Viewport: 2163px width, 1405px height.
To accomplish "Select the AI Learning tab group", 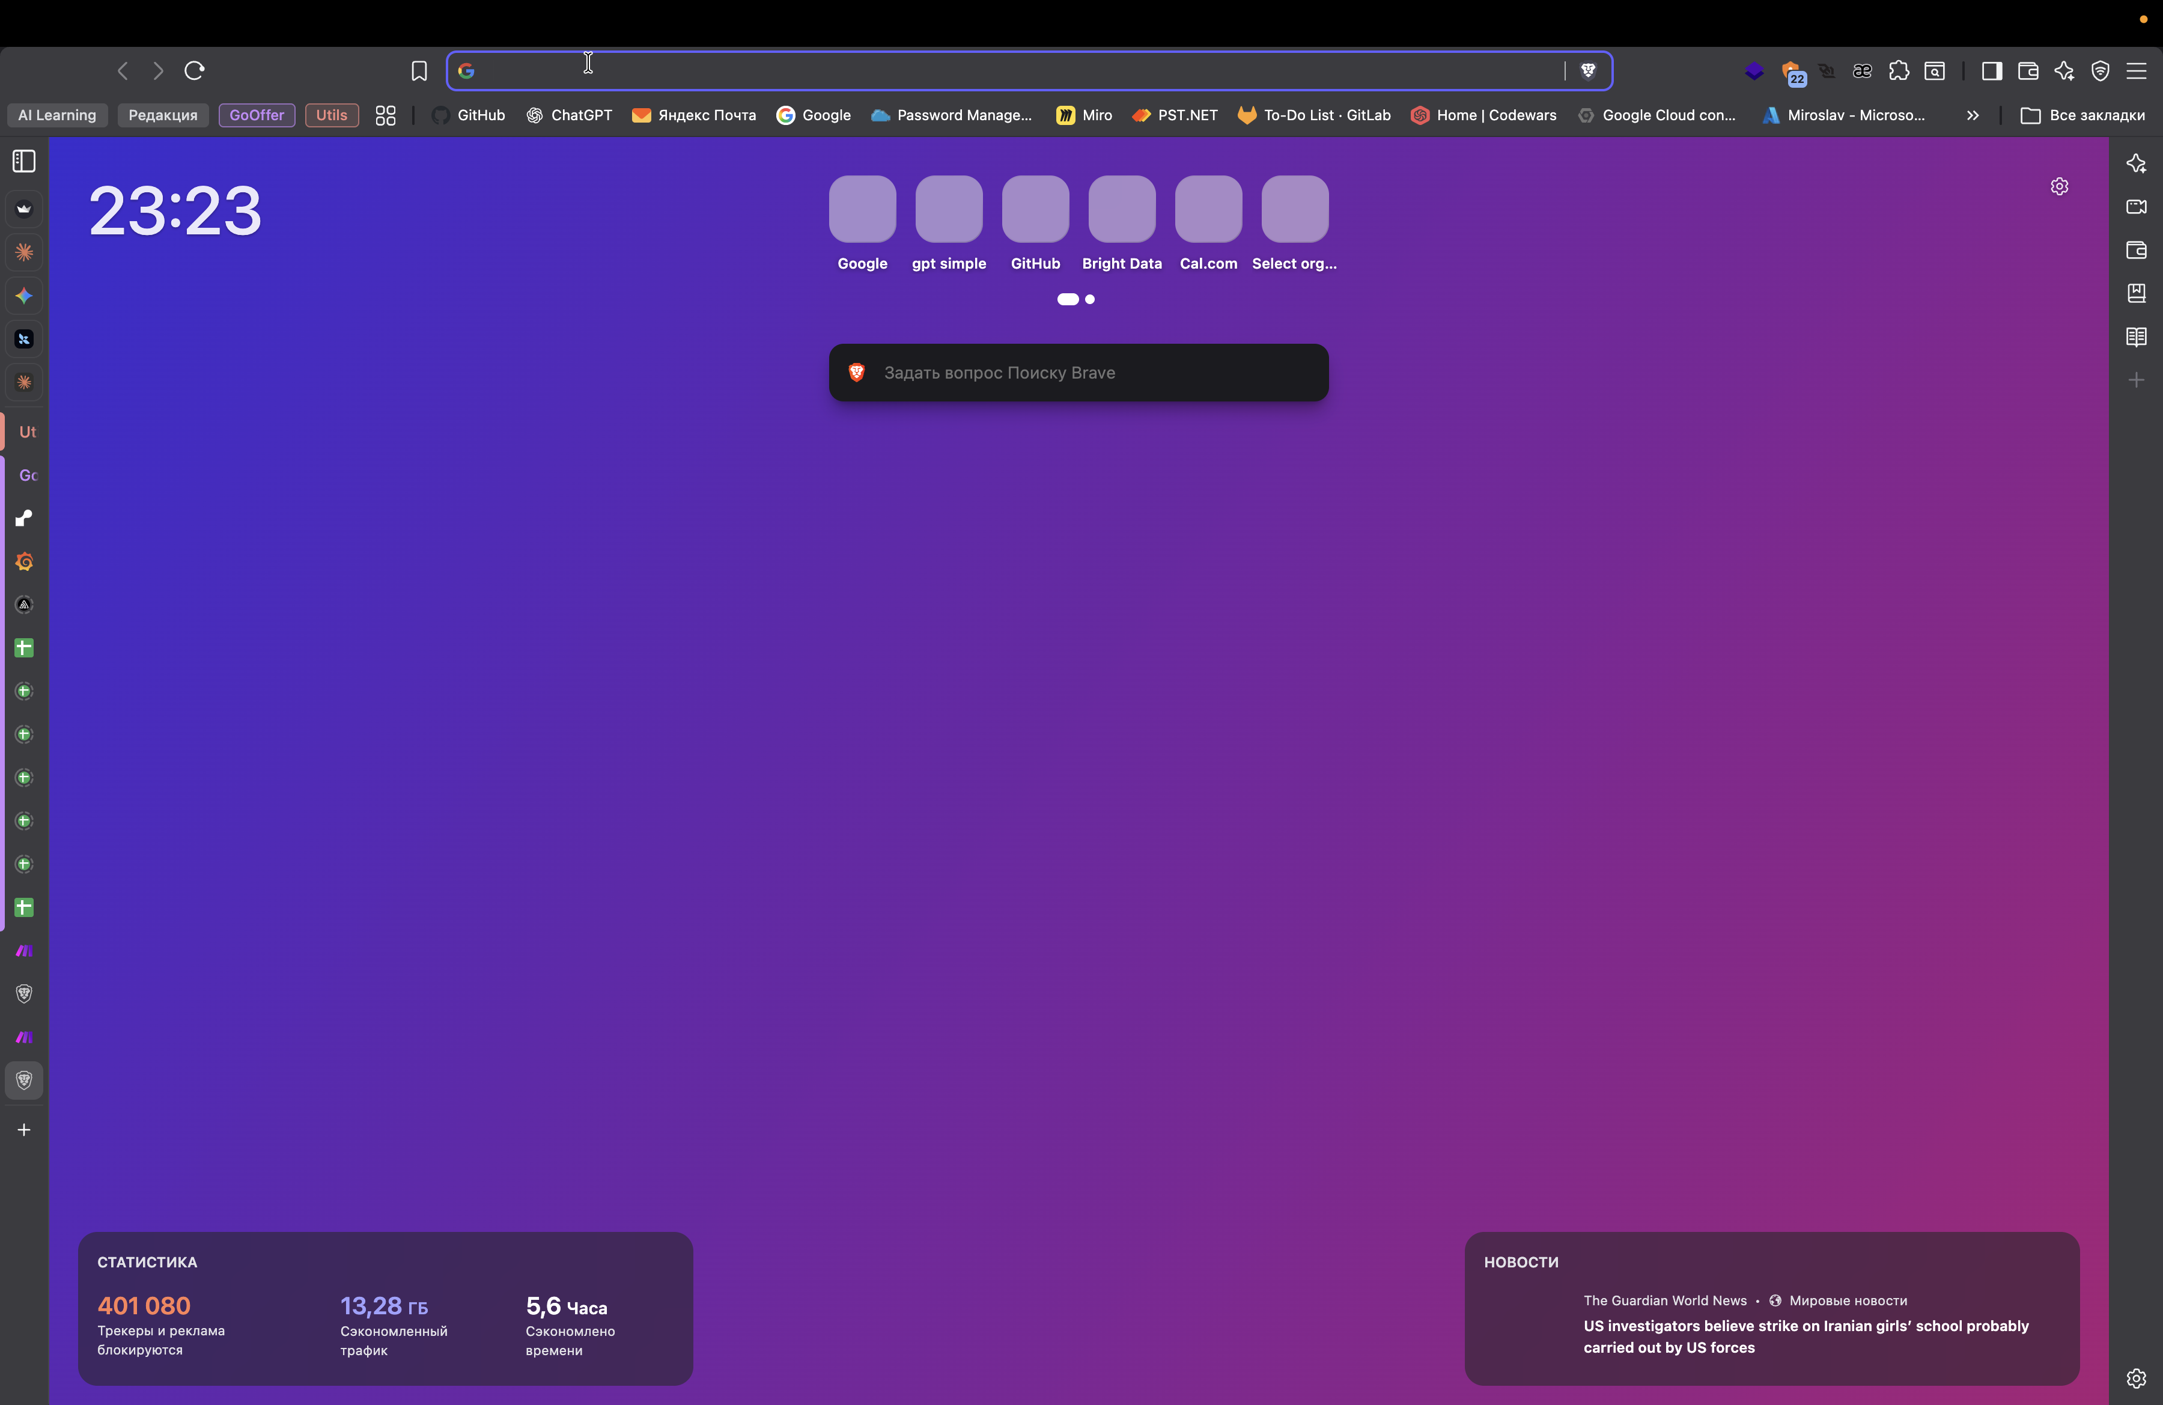I will coord(56,115).
